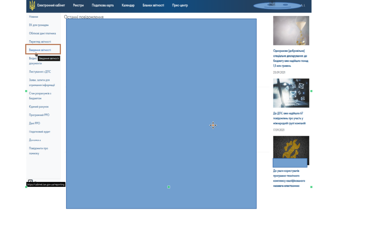
Task: Open the highlighted Введення звітності link
Action: tap(40, 50)
